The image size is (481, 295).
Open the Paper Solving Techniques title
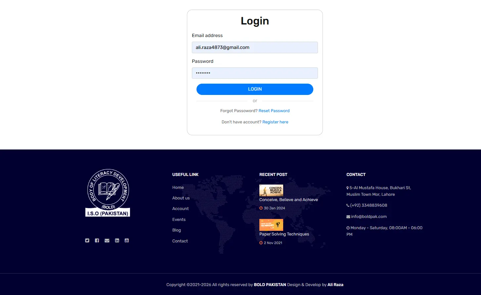284,234
